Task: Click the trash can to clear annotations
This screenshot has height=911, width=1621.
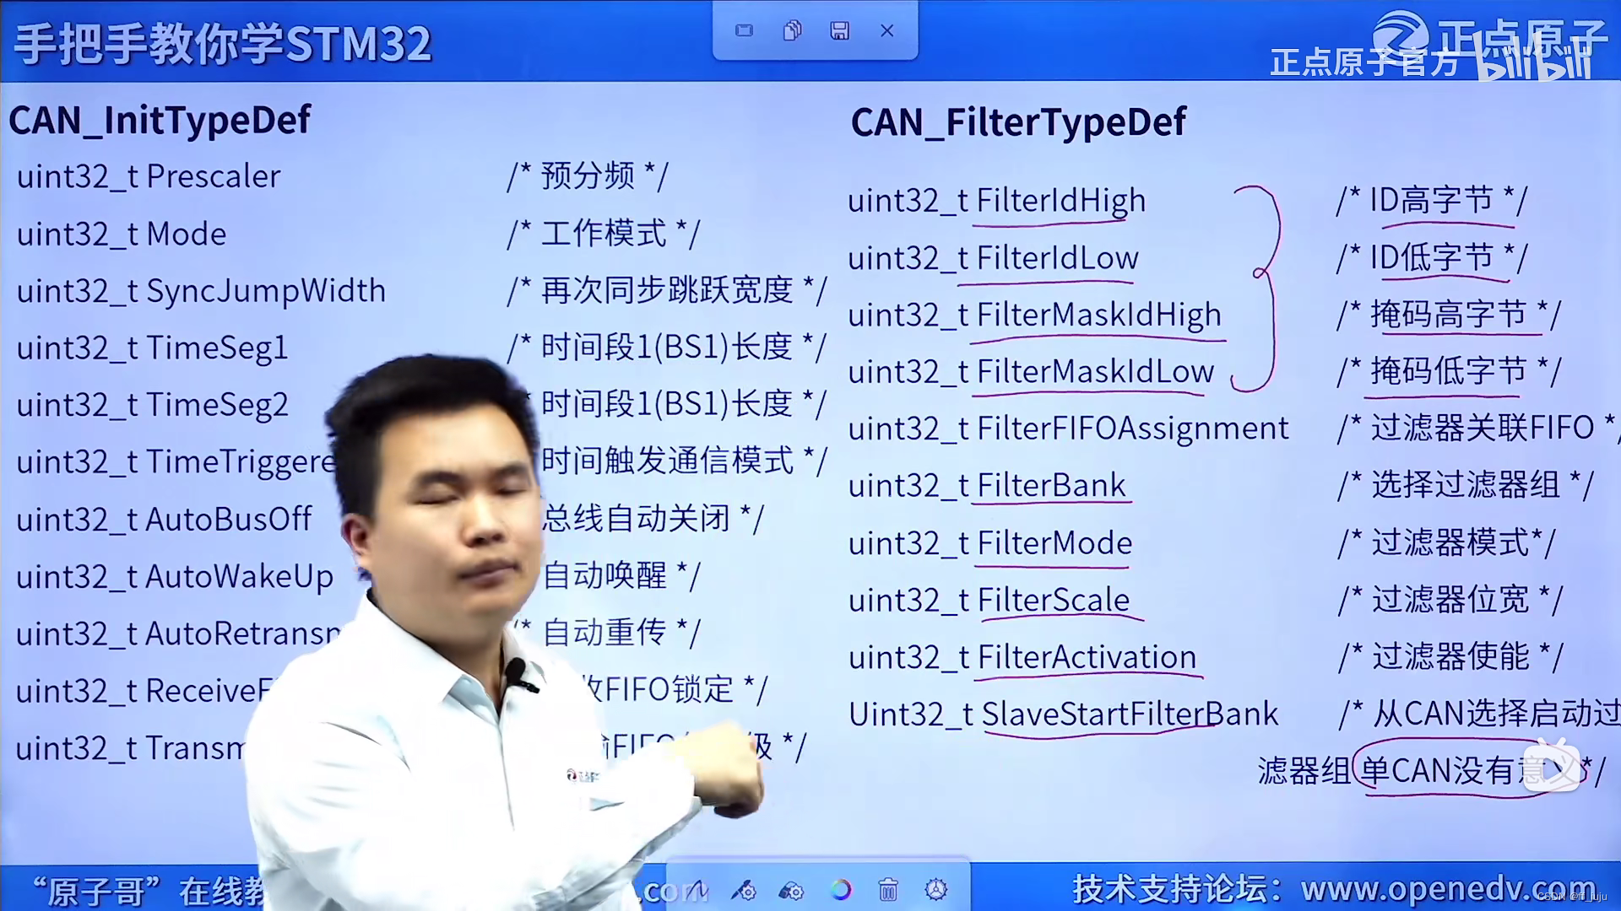Action: pyautogui.click(x=888, y=891)
